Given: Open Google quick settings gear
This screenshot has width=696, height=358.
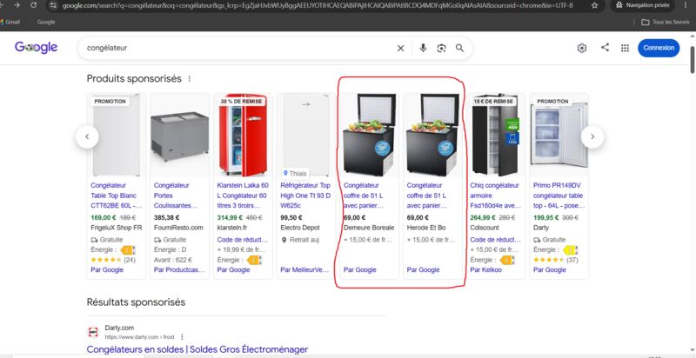Looking at the screenshot, I should pos(581,48).
